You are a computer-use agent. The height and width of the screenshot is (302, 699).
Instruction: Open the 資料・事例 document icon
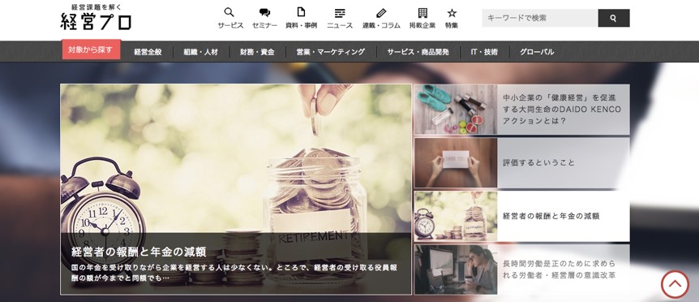(x=301, y=12)
